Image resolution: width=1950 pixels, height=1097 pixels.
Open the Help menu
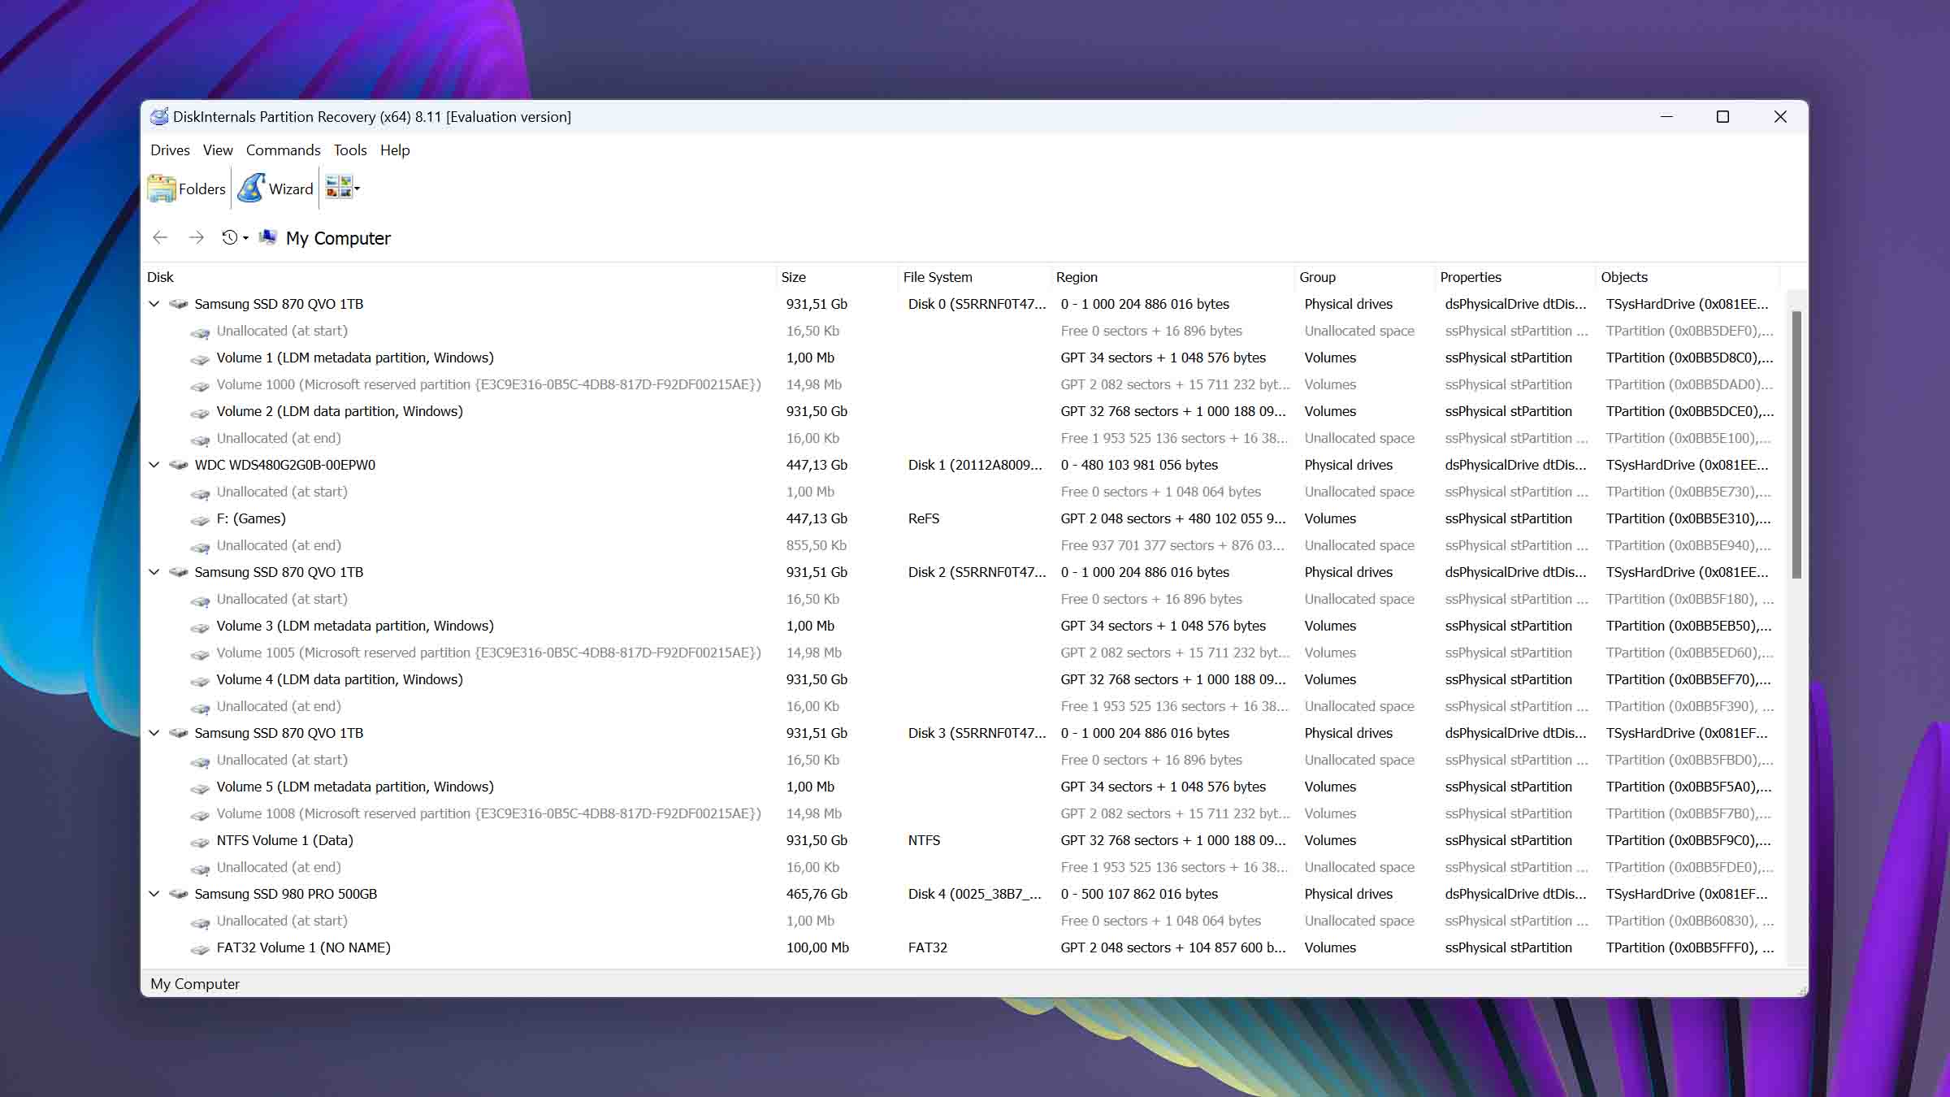(395, 150)
